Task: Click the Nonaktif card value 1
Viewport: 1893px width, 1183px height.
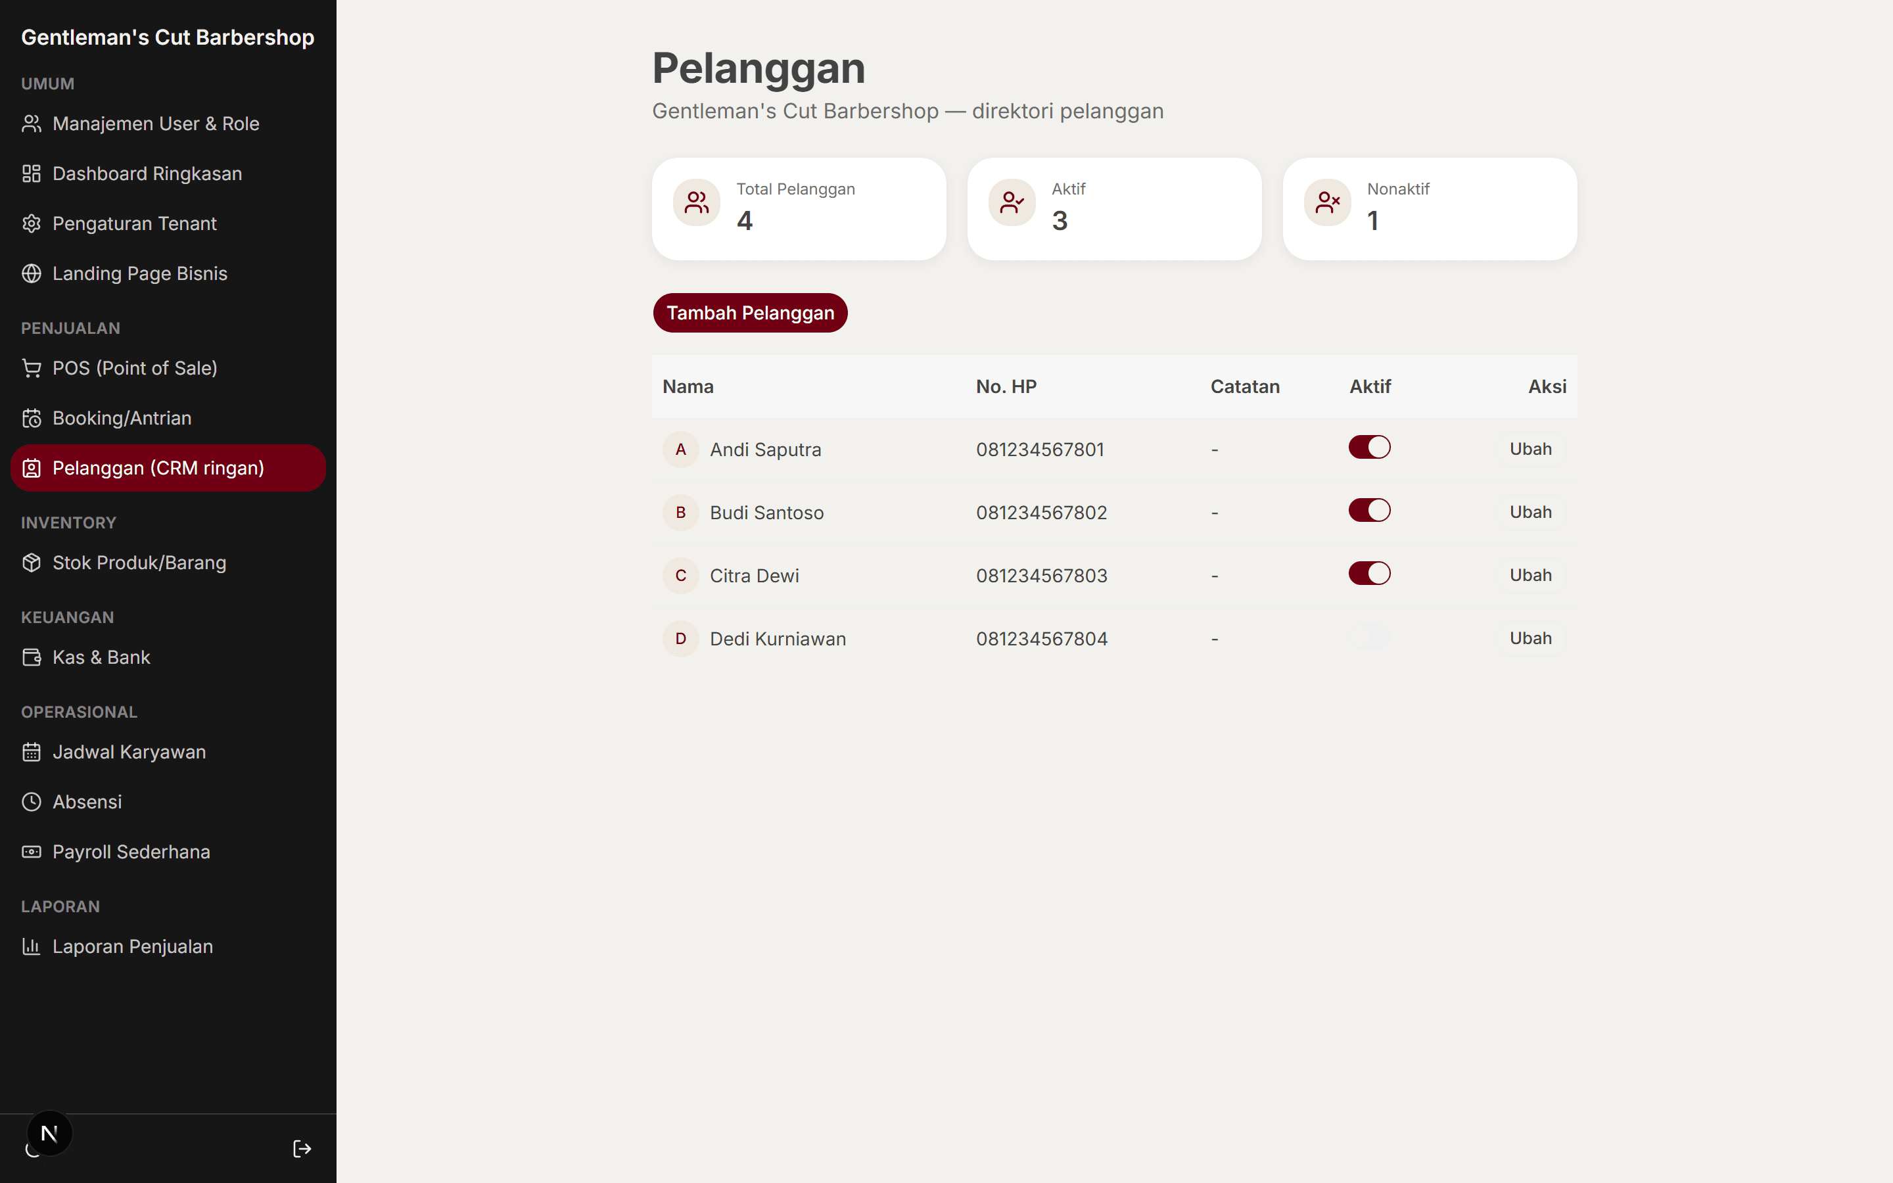Action: 1373,221
